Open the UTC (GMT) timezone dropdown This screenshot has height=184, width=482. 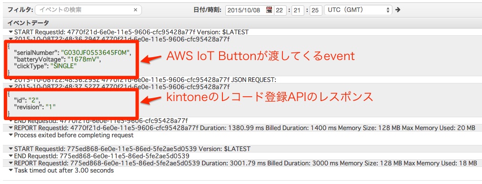(x=358, y=10)
